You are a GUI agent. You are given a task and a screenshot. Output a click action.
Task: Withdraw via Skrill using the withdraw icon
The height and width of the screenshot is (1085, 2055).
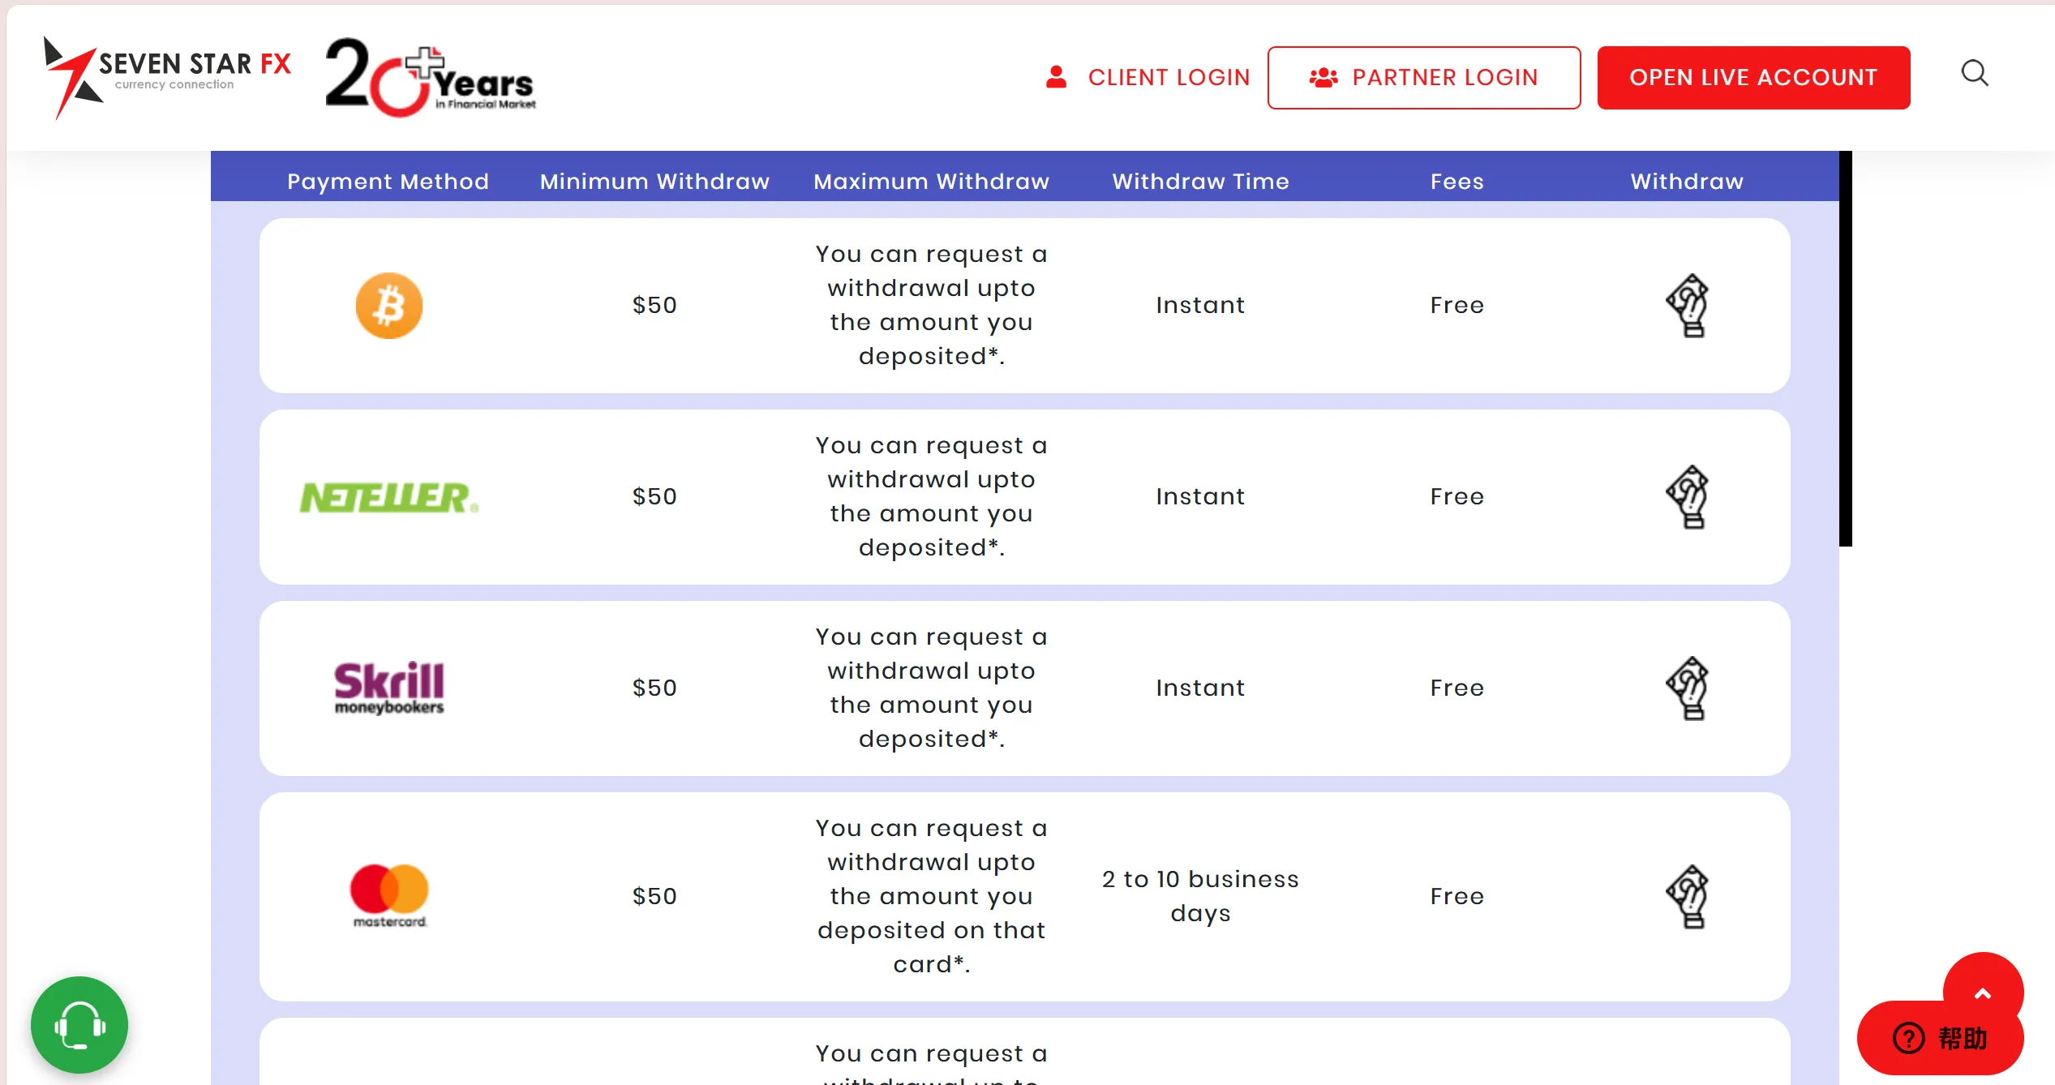click(x=1687, y=688)
